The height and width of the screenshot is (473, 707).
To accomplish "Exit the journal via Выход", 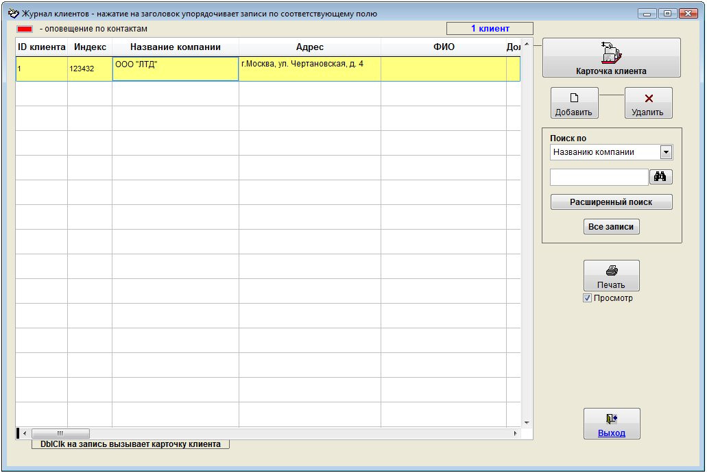I will click(612, 424).
